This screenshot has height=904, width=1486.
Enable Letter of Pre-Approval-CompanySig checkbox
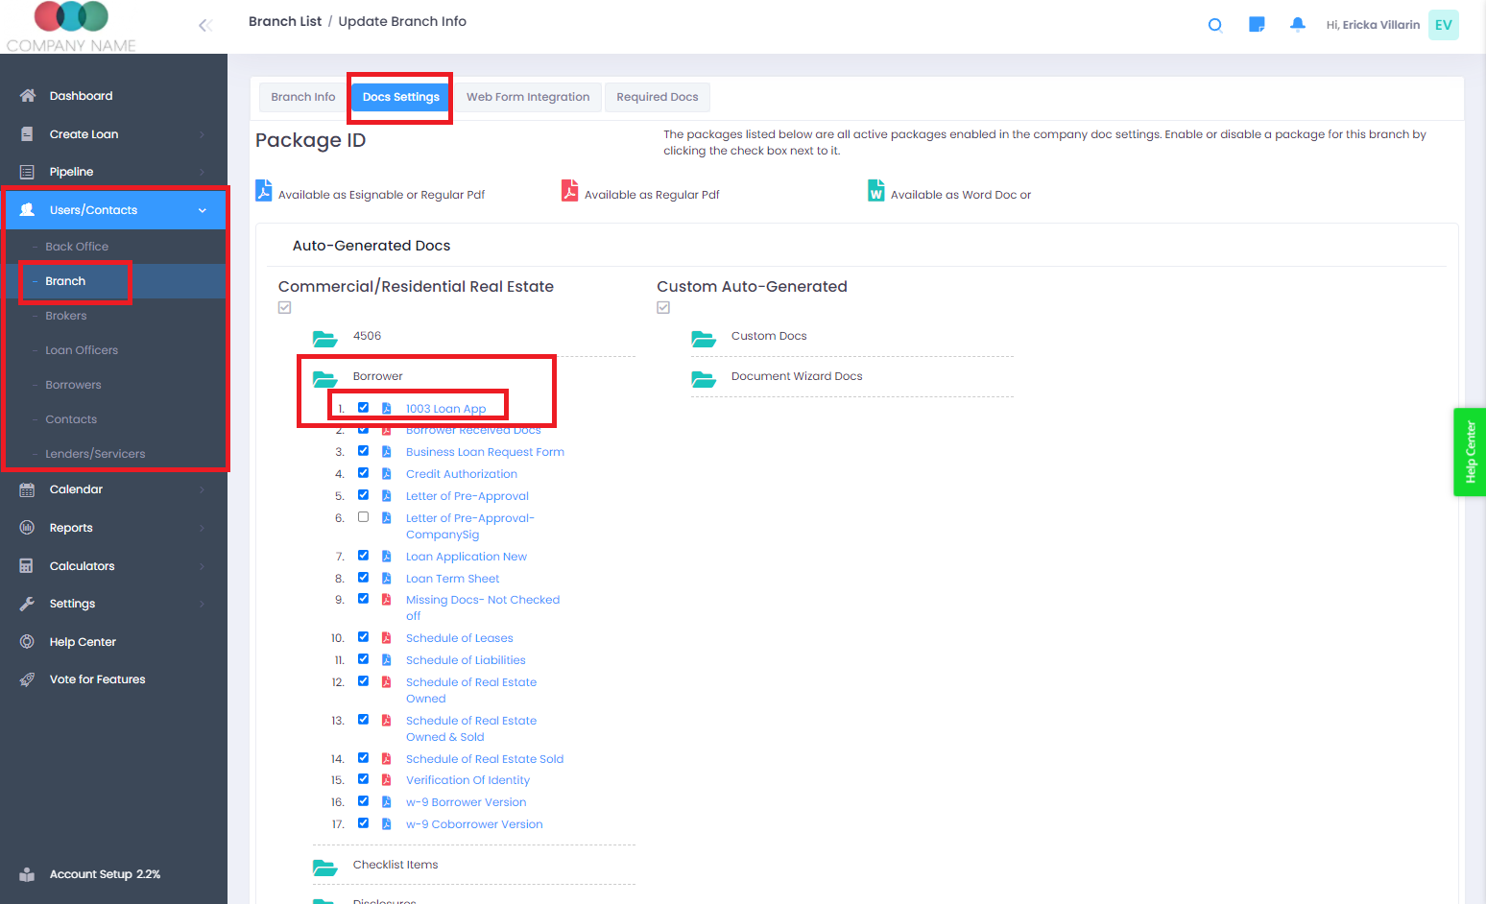click(x=363, y=517)
